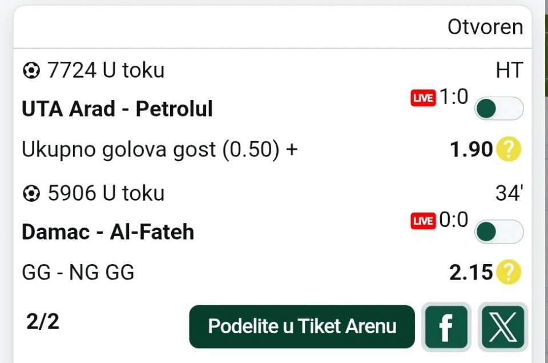Click the Facebook share icon
This screenshot has width=548, height=363.
click(446, 327)
